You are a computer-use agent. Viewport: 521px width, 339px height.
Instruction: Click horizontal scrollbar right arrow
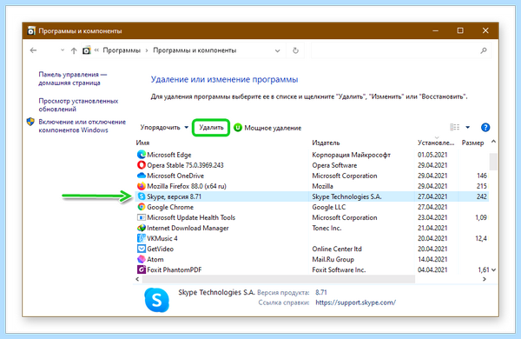[x=485, y=279]
